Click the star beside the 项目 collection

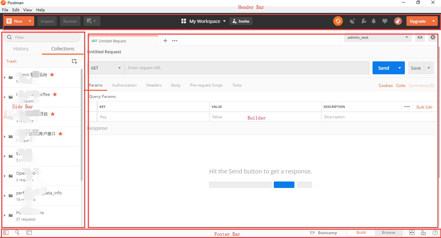[x=53, y=114]
